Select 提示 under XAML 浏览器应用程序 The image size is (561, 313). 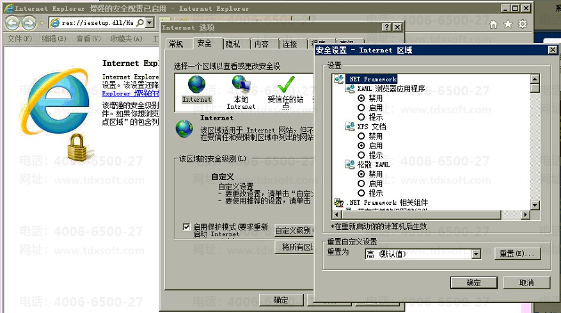(x=361, y=117)
